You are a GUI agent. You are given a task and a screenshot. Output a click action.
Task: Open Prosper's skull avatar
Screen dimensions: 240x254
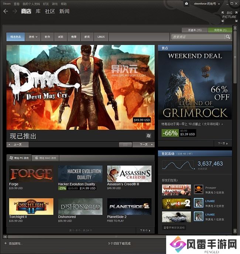199,189
